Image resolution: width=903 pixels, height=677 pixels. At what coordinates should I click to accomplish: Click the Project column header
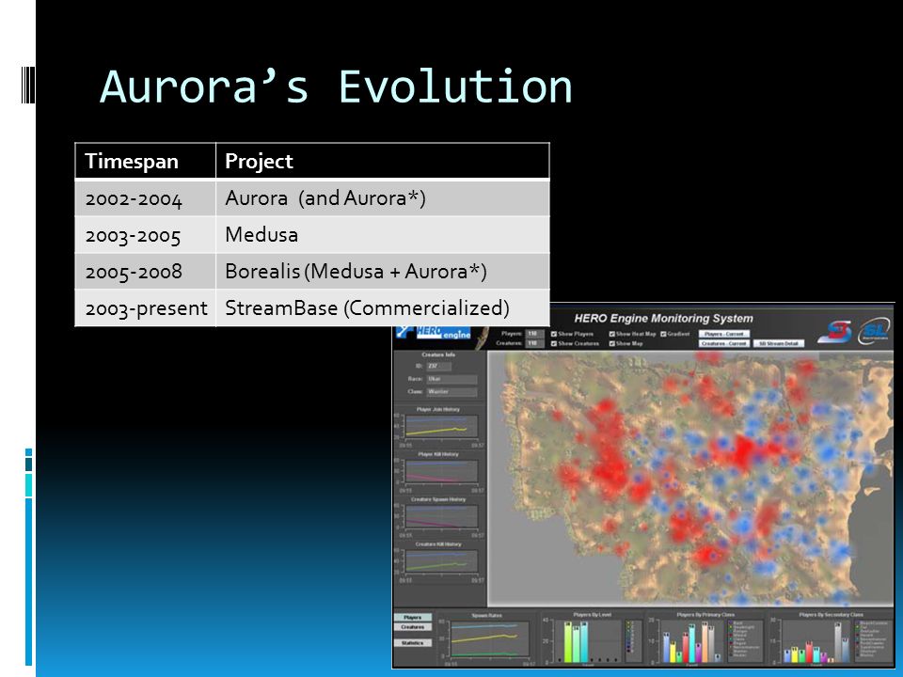tap(383, 161)
